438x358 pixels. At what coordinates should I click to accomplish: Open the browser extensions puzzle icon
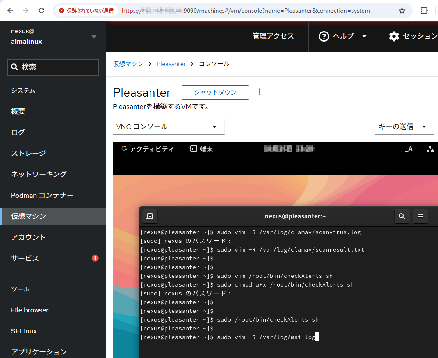(x=424, y=11)
